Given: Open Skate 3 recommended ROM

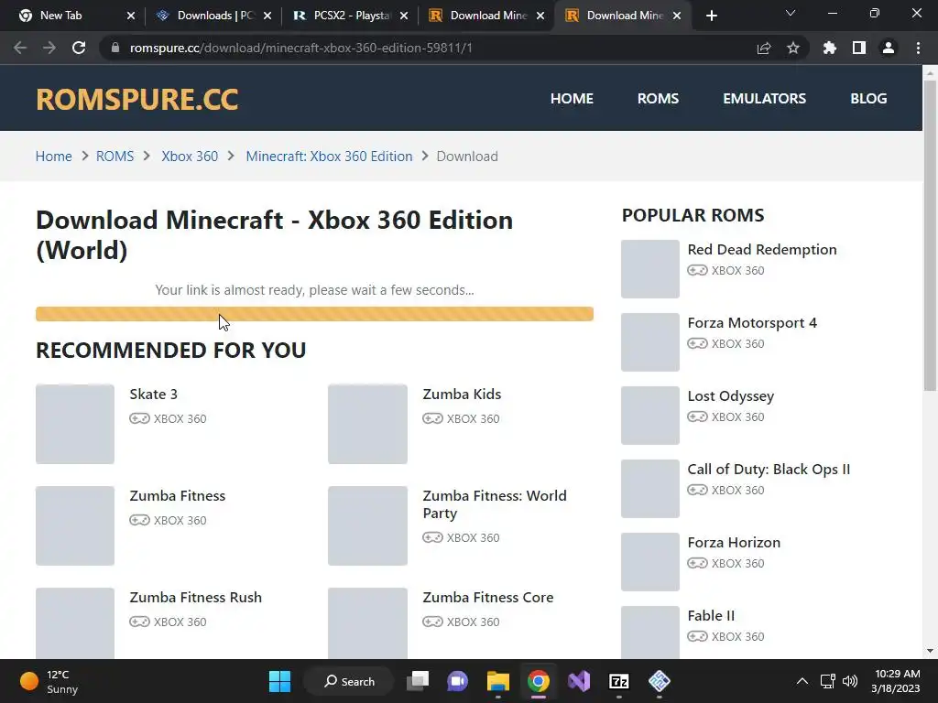Looking at the screenshot, I should pos(154,395).
